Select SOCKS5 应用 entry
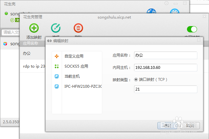The width and height of the screenshot is (209, 139). [x=76, y=66]
